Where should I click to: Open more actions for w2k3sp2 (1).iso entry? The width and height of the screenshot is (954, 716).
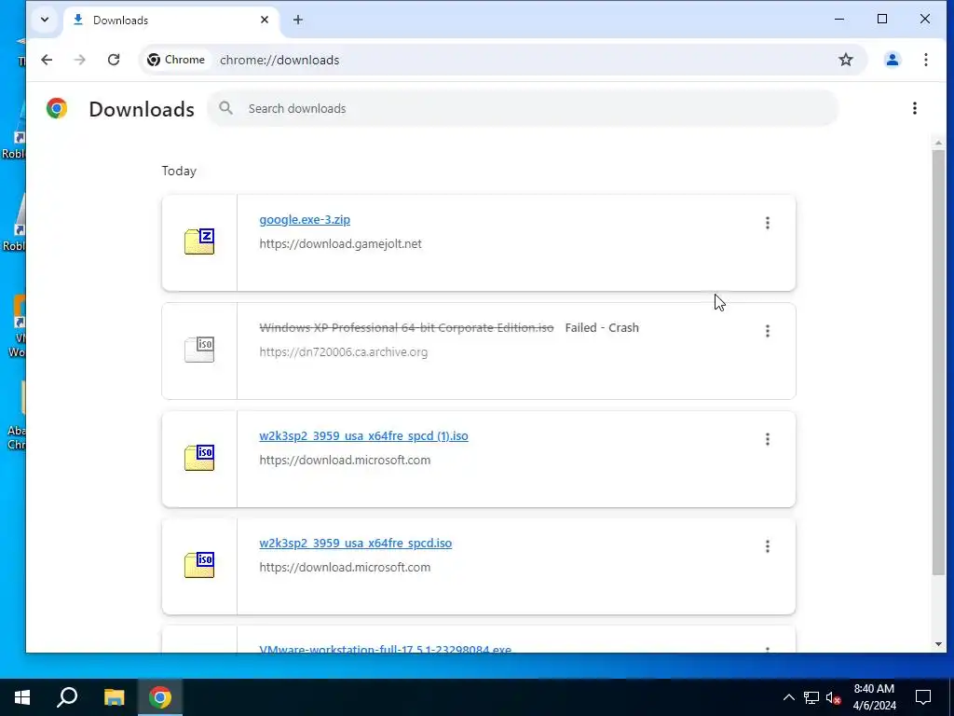point(768,439)
